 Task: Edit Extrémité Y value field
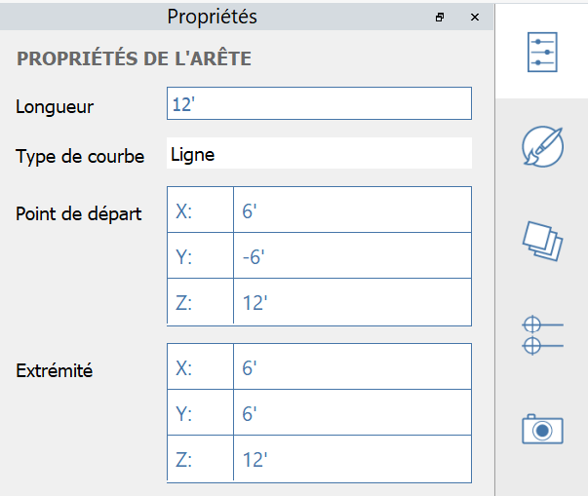pyautogui.click(x=351, y=413)
